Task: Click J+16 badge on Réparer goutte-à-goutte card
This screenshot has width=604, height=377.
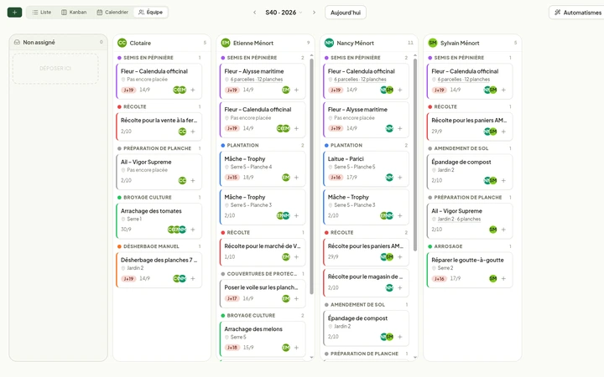Action: 439,278
